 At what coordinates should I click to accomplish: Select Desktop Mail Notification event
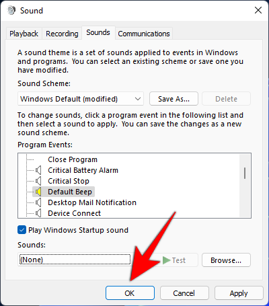click(92, 202)
